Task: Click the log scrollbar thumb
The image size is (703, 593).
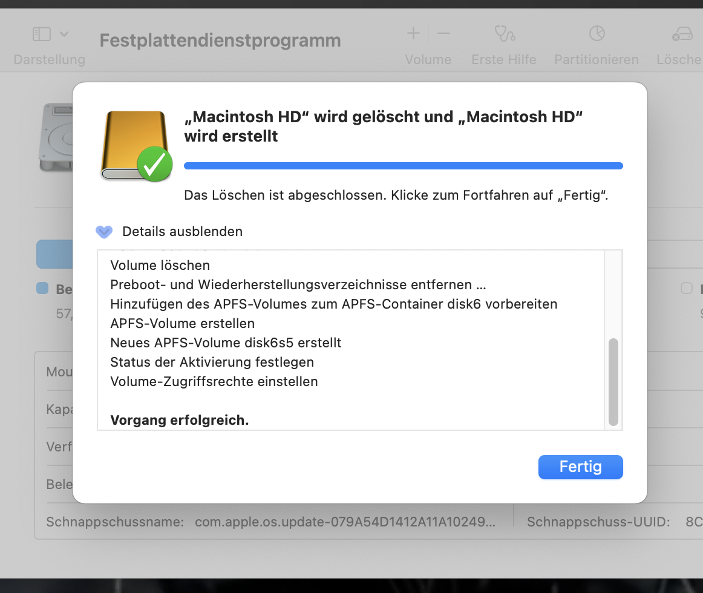Action: [613, 382]
